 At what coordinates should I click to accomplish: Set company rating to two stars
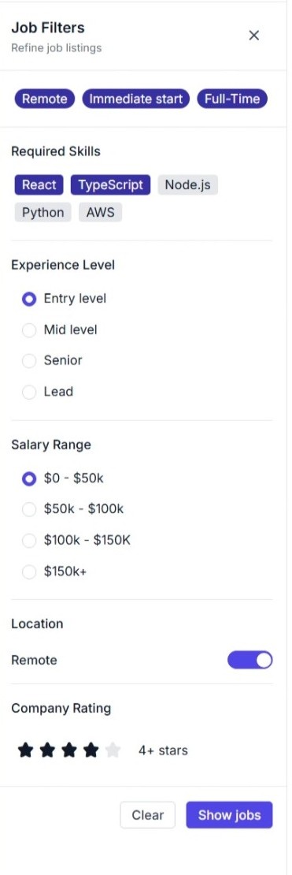(x=47, y=750)
